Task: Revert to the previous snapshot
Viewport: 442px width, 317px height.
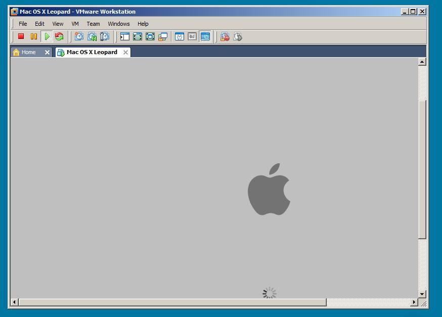Action: (92, 36)
